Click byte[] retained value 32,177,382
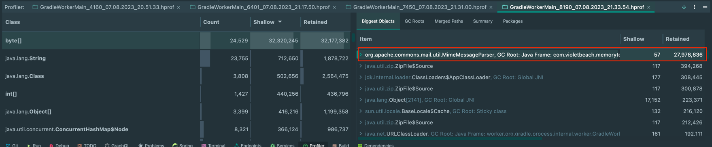 click(334, 40)
